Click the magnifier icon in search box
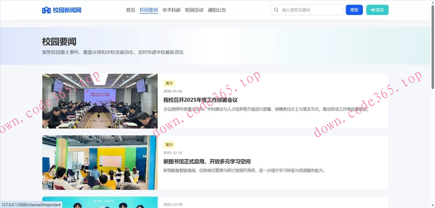The height and width of the screenshot is (208, 435). point(276,10)
